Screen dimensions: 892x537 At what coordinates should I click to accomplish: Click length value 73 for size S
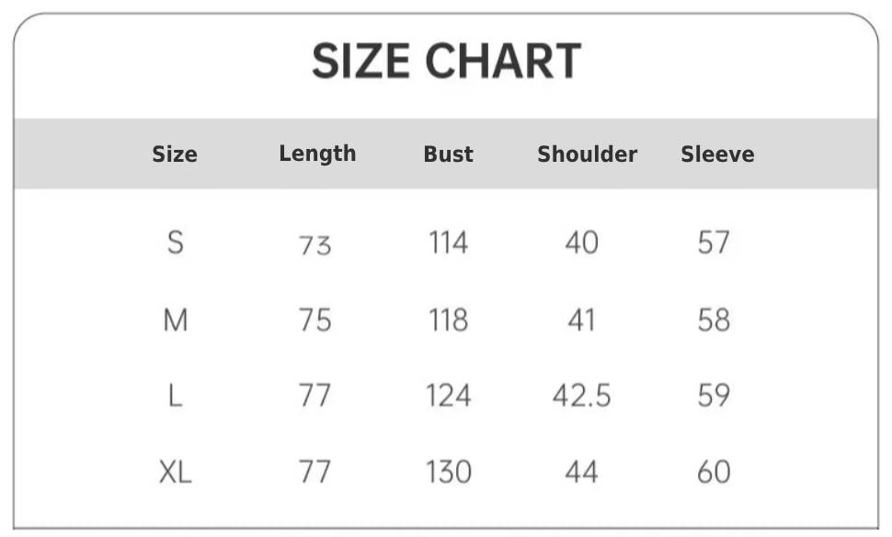tap(314, 245)
